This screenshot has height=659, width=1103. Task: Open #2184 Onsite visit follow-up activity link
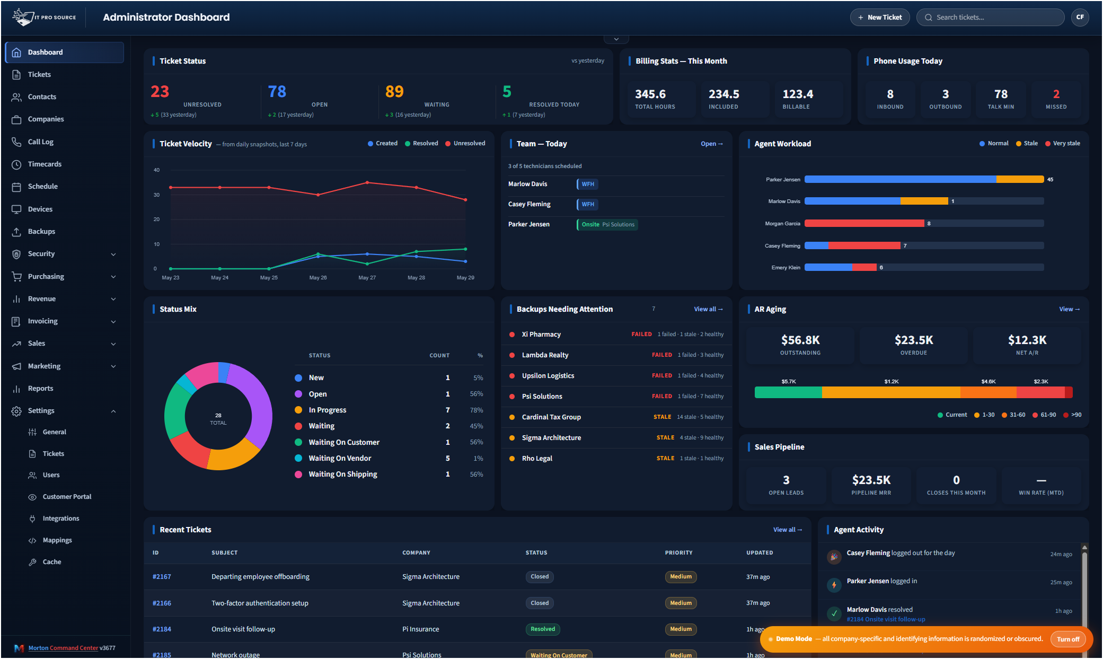[x=886, y=619]
